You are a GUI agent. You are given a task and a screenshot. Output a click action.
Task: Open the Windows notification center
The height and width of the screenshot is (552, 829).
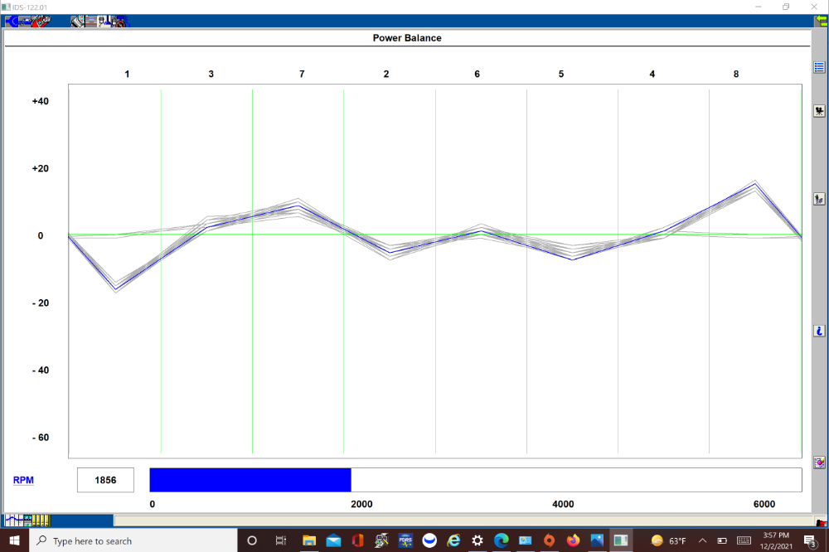(x=809, y=540)
